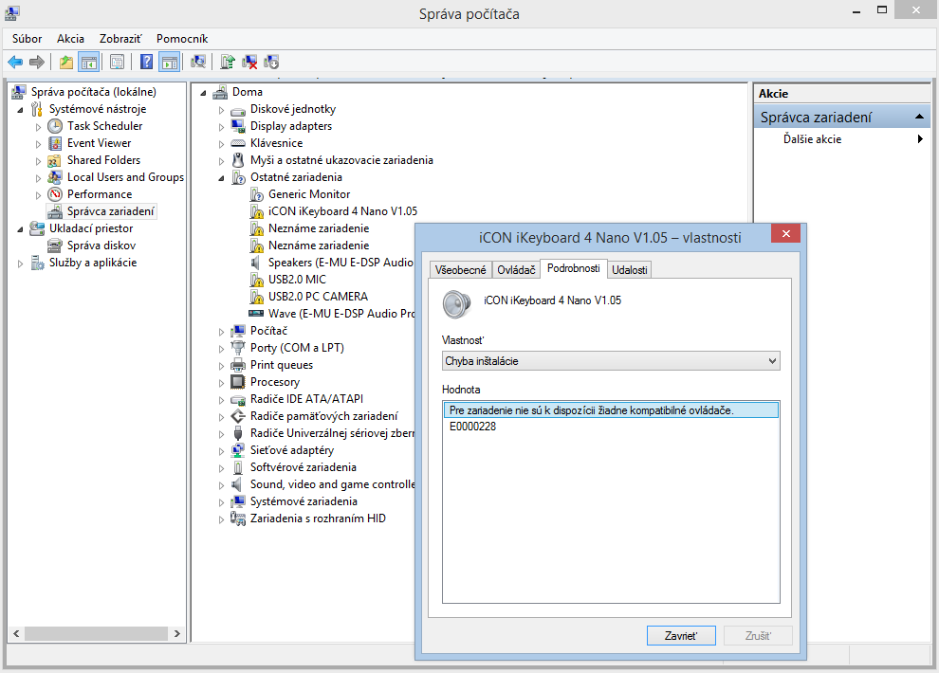Click the Properties sheet toolbar icon

point(118,62)
